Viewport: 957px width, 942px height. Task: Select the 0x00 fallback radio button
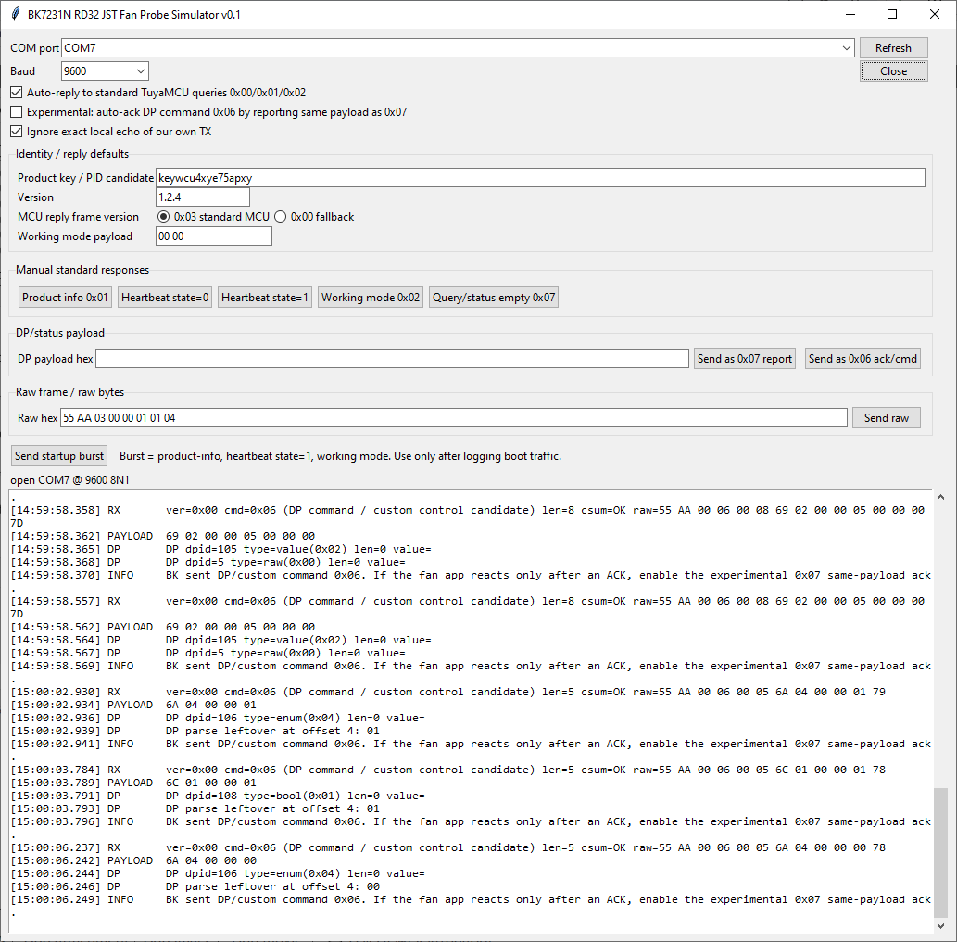tap(280, 217)
